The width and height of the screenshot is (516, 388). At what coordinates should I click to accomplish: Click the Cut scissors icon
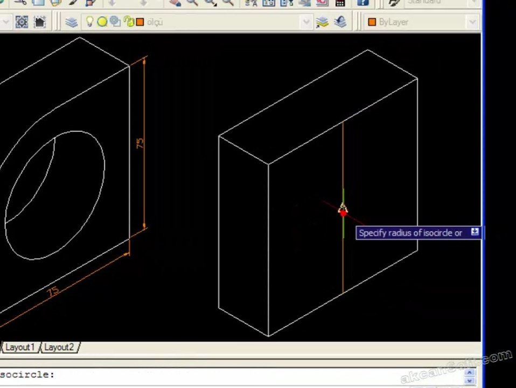20,3
